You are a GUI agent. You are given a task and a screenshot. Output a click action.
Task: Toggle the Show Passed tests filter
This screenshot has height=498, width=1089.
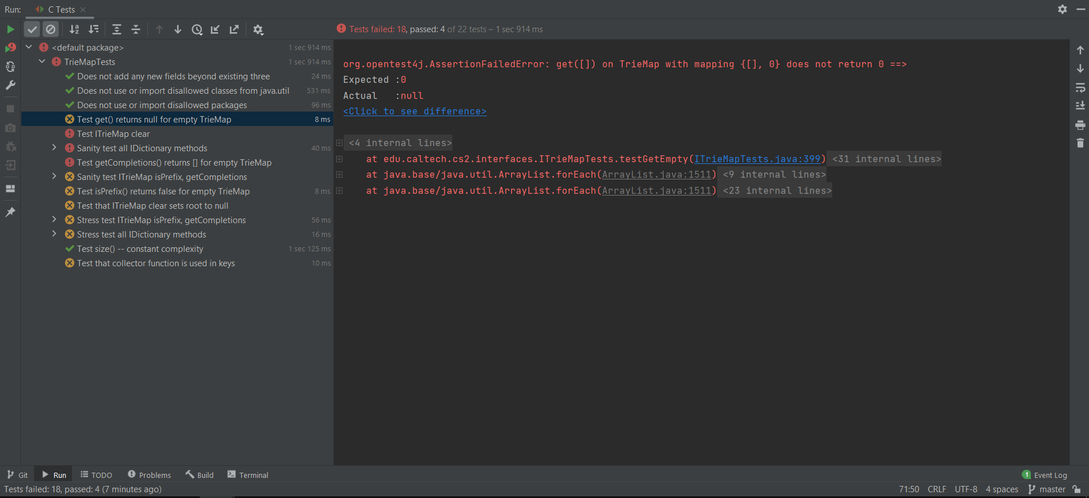(x=32, y=29)
